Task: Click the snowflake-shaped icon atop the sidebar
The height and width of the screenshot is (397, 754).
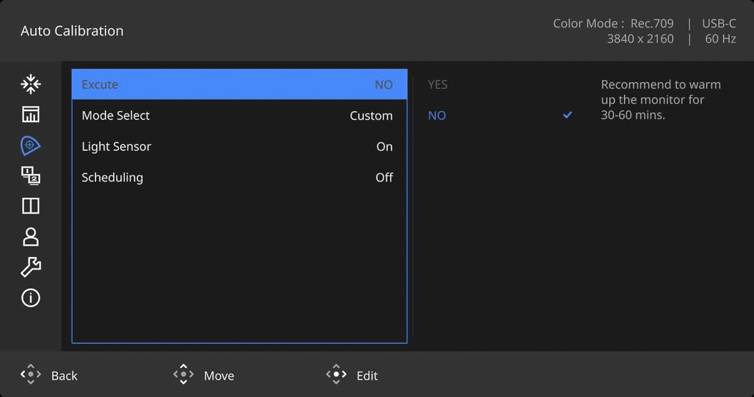Action: (30, 84)
